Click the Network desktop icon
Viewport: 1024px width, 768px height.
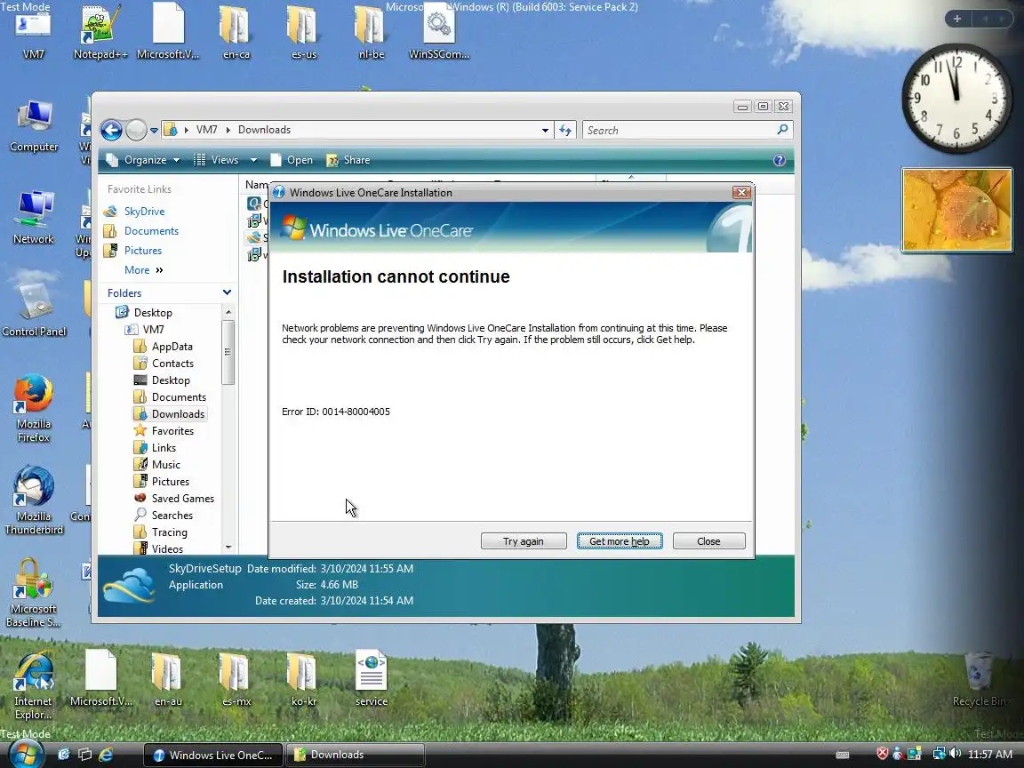(33, 219)
